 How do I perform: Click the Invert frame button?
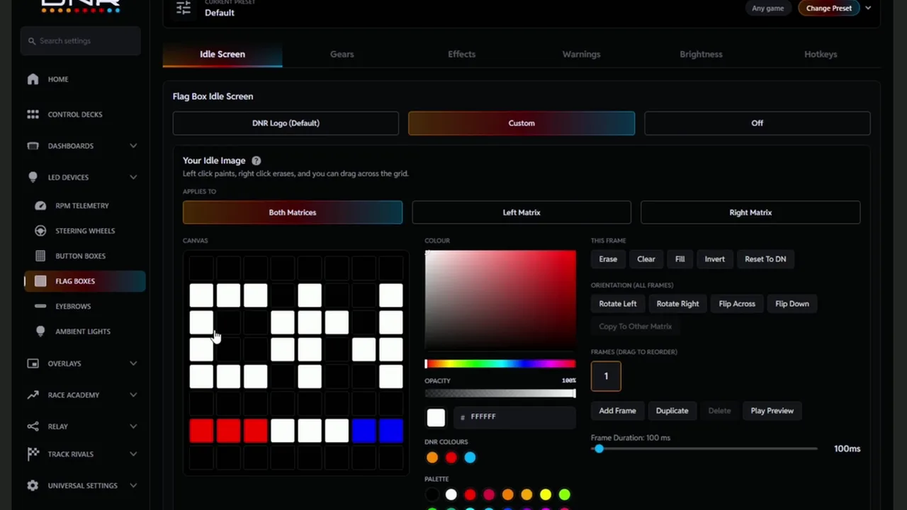tap(714, 259)
